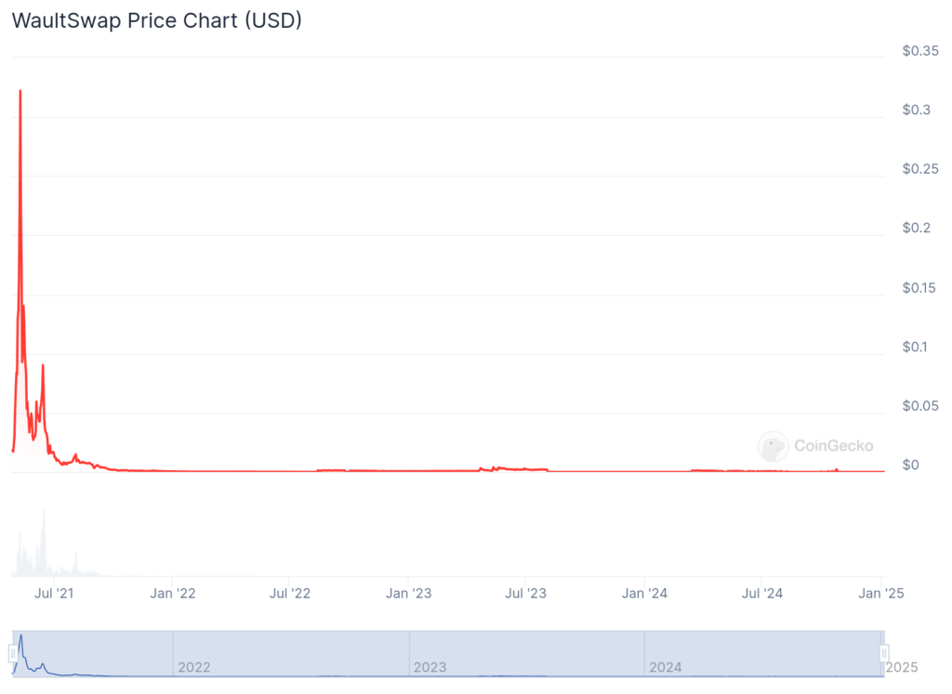
Task: Click the WaultSwap Price Chart title
Action: (x=156, y=20)
